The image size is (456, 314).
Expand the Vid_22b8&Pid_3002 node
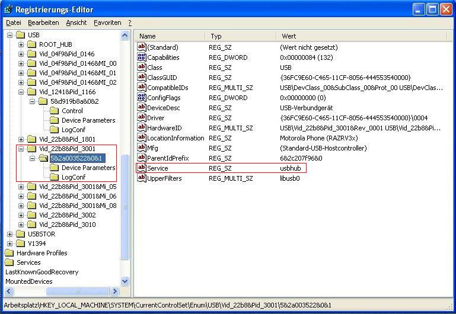pos(21,215)
